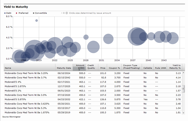188x121 pixels.
Task: Click the Price column header
Action: point(103,68)
